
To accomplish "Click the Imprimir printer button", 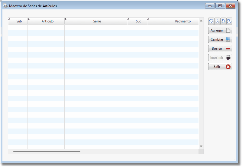I will (220, 58).
